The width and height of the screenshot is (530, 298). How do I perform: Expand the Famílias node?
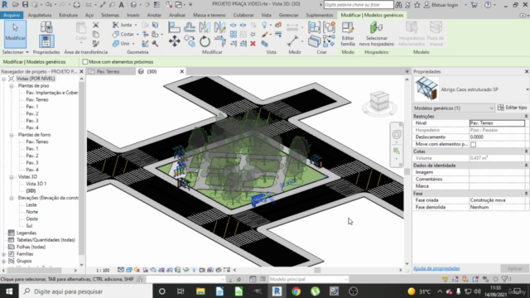tap(3, 254)
